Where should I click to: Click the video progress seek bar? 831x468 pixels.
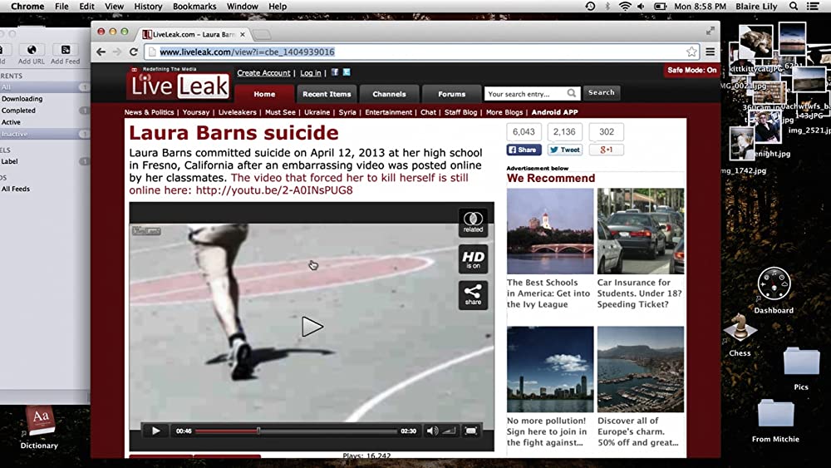295,431
